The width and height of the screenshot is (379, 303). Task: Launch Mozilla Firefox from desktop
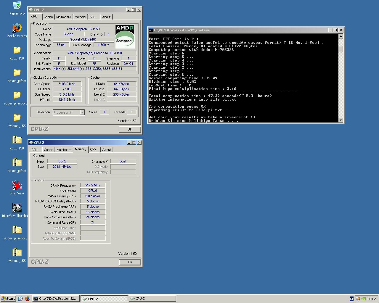tap(17, 28)
